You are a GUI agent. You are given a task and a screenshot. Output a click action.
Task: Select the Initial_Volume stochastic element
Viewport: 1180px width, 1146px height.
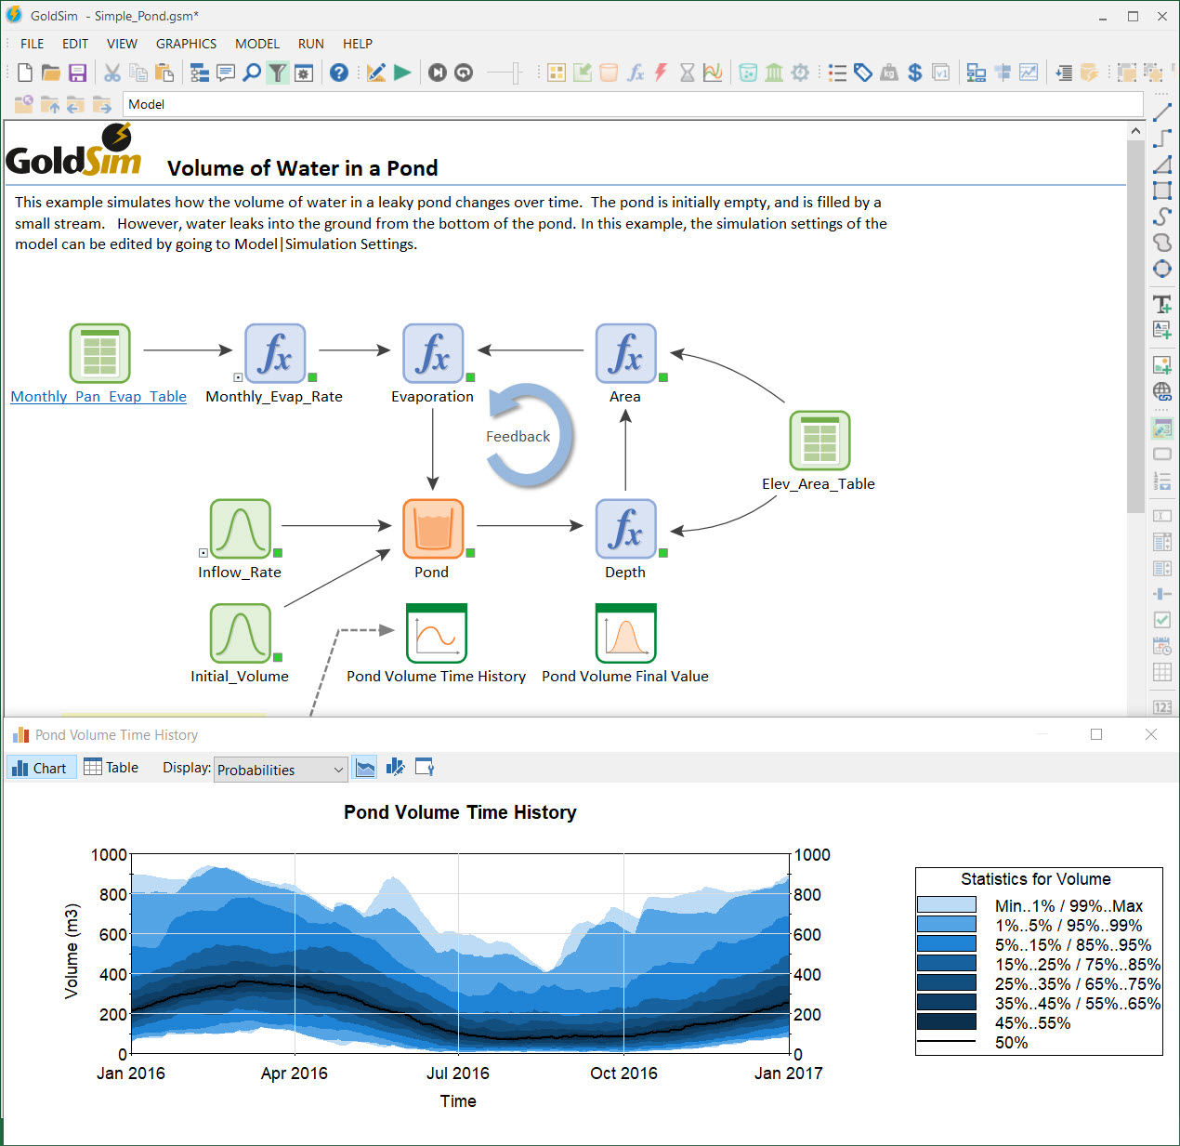240,633
